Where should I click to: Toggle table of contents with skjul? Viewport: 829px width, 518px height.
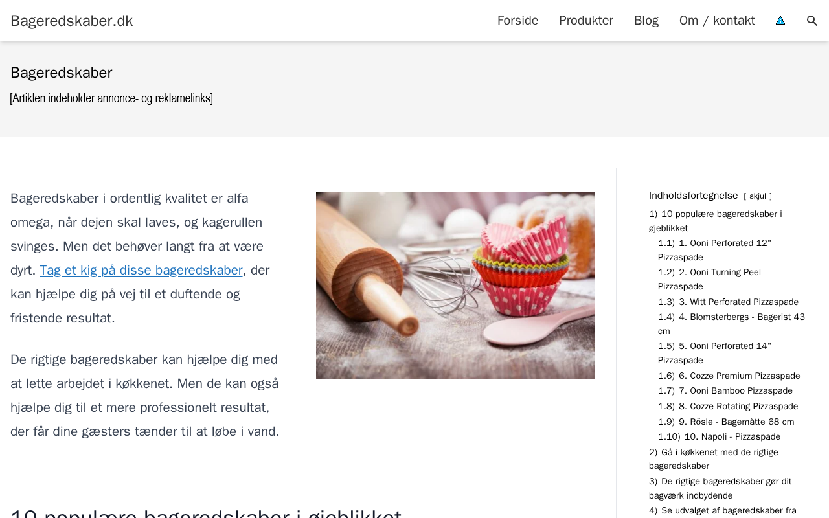[x=758, y=196]
